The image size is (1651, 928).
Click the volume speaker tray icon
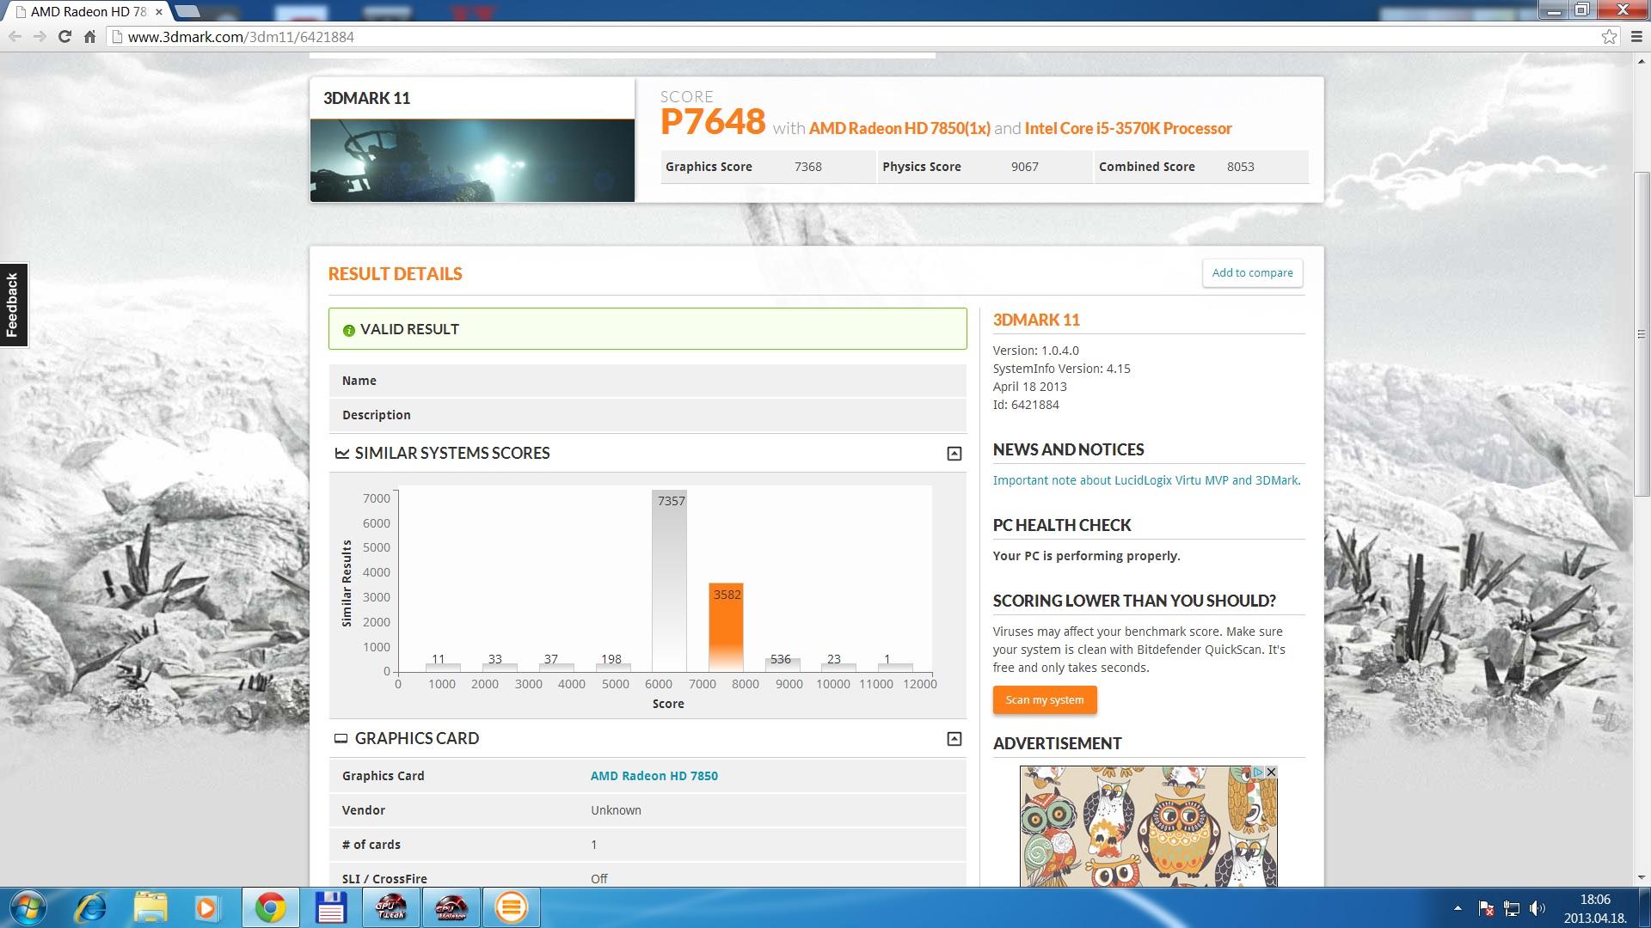point(1537,908)
